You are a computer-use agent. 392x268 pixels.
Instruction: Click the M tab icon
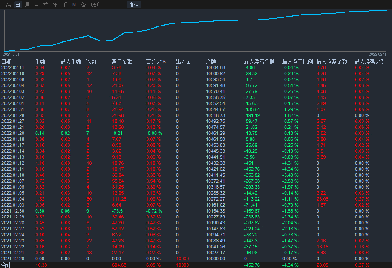click(74, 5)
